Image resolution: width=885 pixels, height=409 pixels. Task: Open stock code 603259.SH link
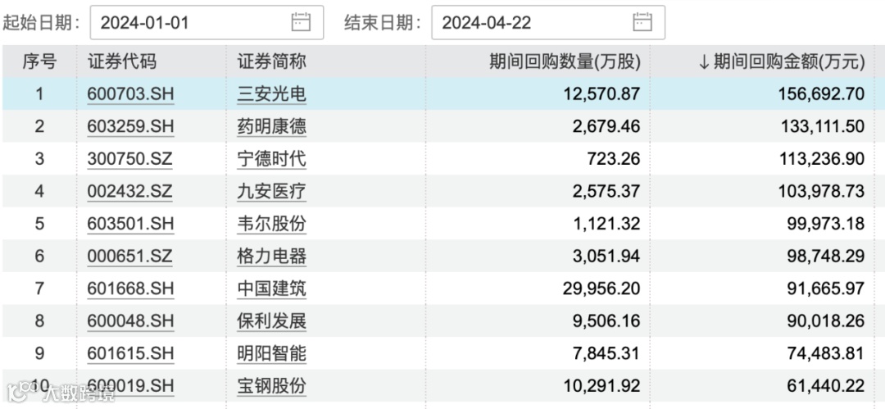tap(130, 126)
